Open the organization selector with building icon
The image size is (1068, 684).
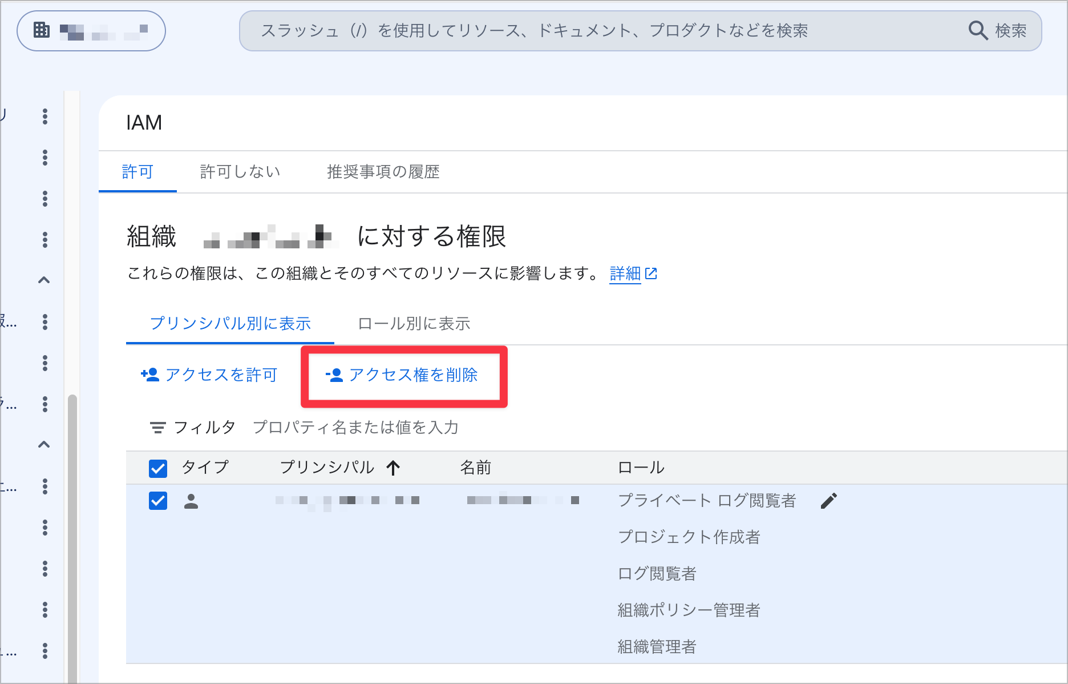click(91, 31)
